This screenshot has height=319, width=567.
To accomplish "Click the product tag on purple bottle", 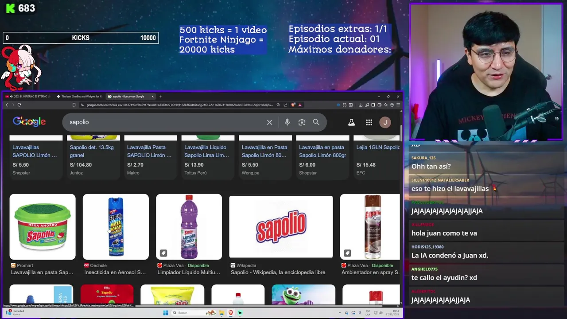I will point(163,253).
